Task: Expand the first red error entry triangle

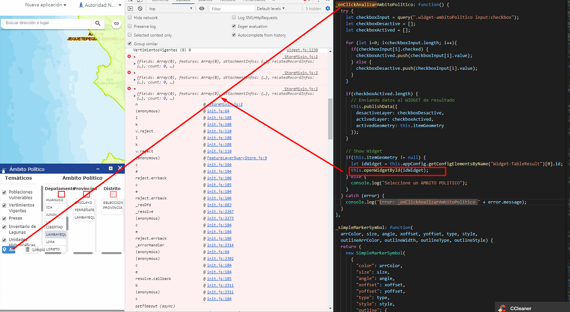Action: (134, 56)
